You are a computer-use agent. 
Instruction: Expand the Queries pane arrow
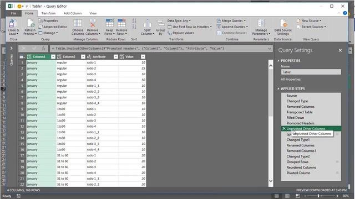[x=11, y=48]
